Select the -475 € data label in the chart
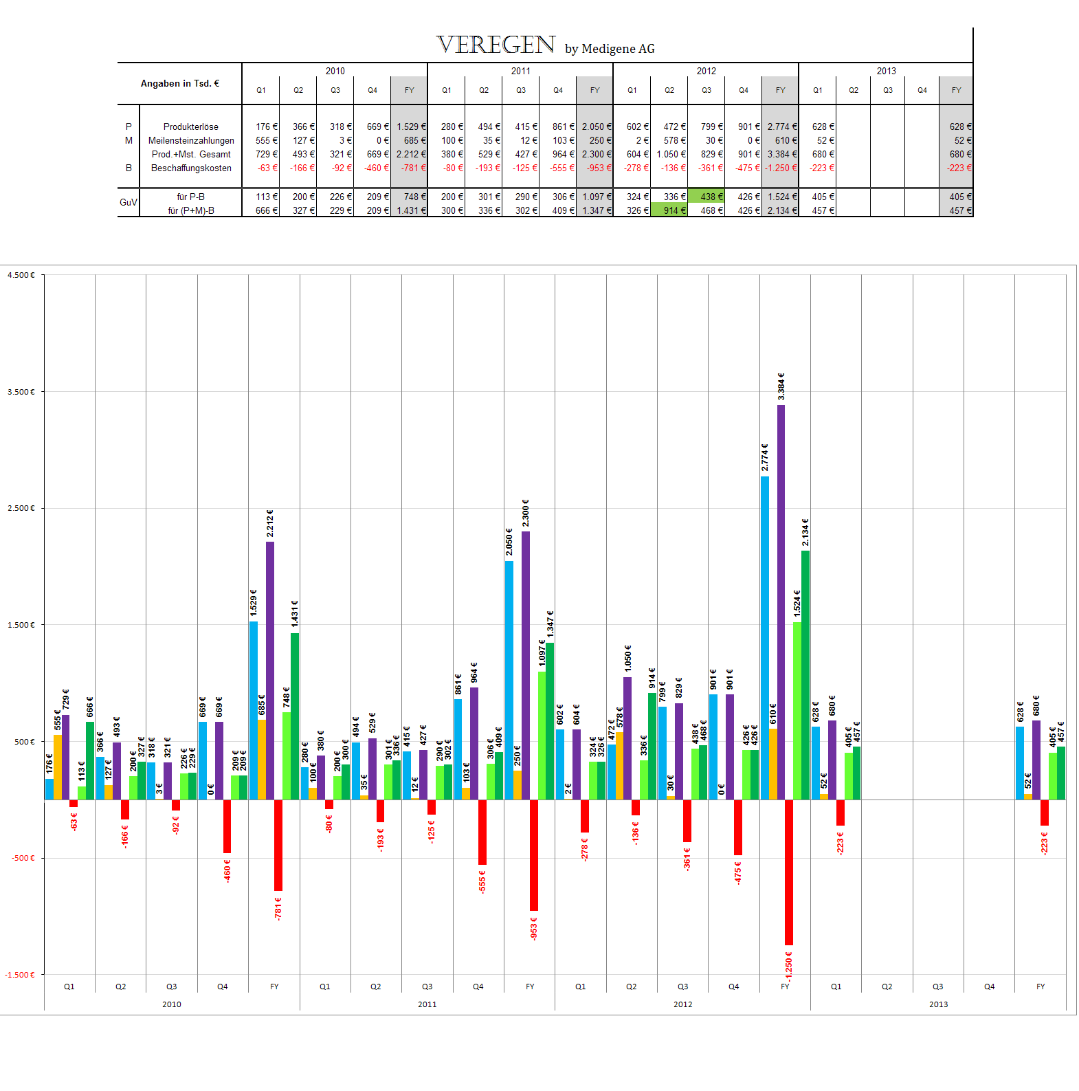This screenshot has height=1091, width=1079. [738, 873]
